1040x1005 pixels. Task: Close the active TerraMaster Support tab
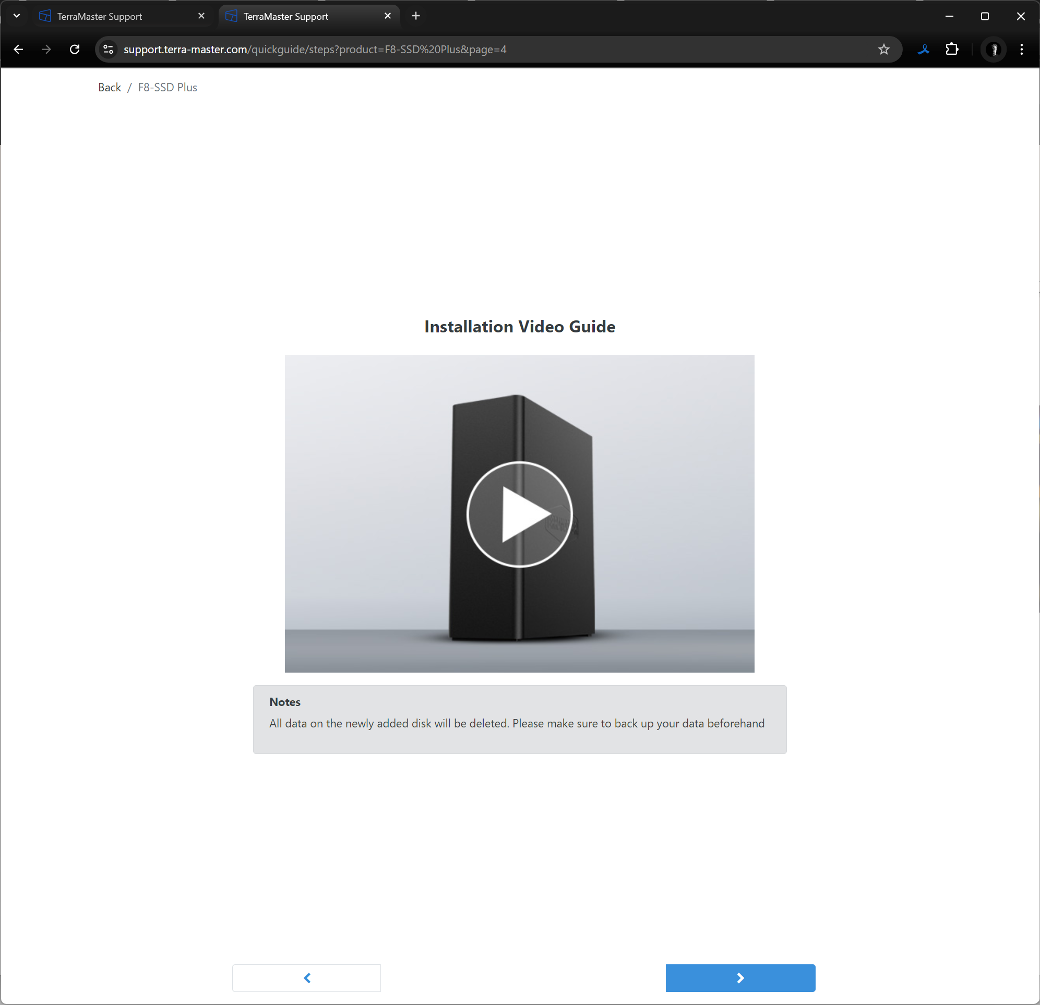(x=387, y=16)
